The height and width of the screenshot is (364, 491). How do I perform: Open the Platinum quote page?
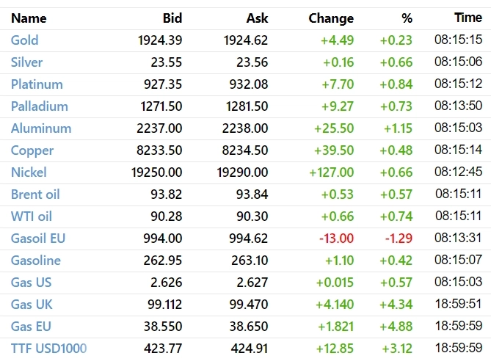(37, 84)
